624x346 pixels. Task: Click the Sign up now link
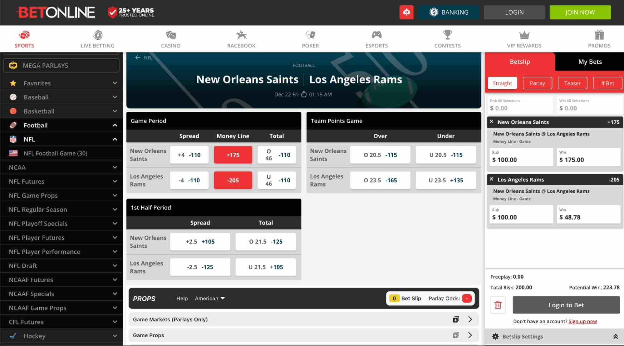click(x=582, y=321)
